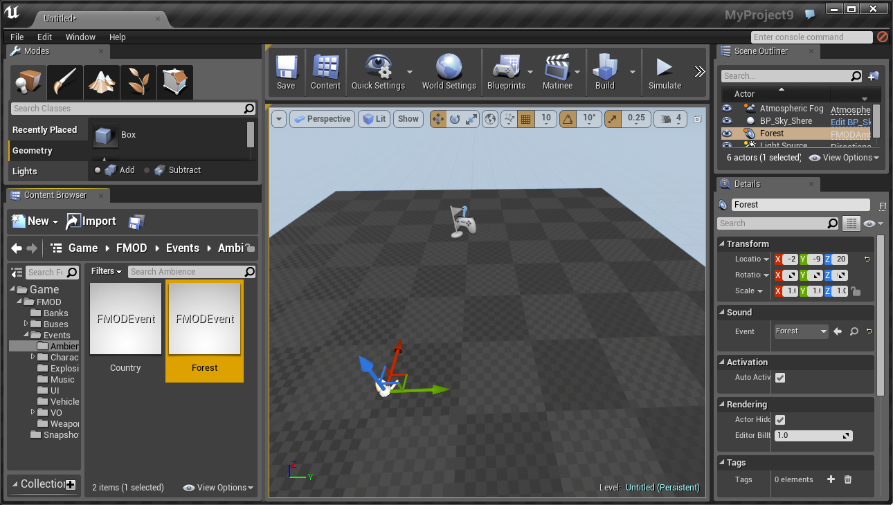Click the Lit view mode button
The width and height of the screenshot is (893, 505).
(375, 119)
